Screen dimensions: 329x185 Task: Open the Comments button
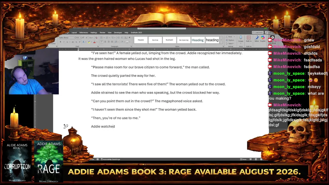pos(258,33)
